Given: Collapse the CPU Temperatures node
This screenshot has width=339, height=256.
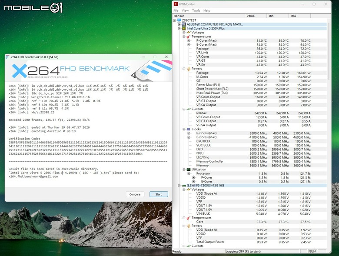Looking at the screenshot, I should (x=184, y=37).
